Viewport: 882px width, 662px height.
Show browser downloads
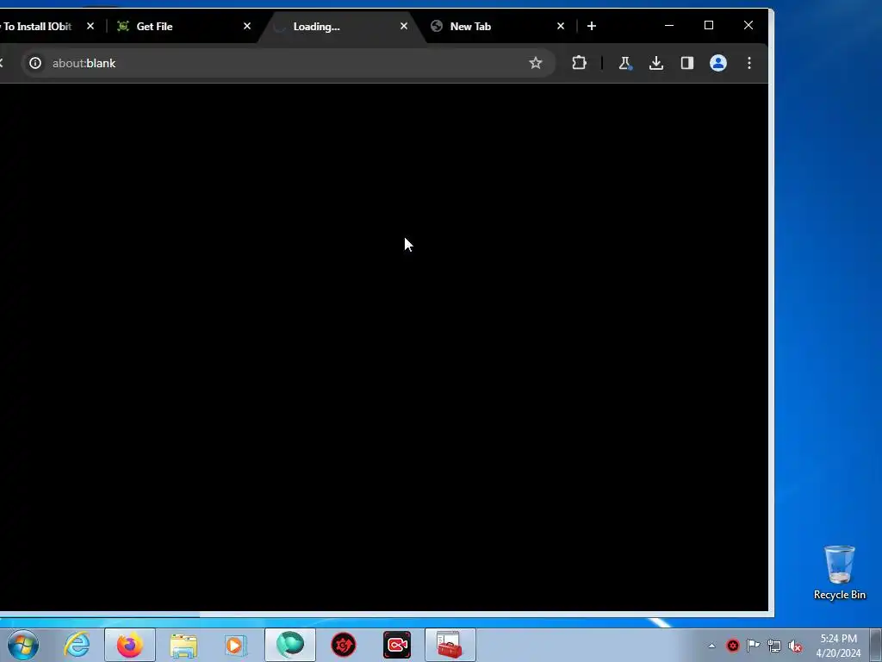[x=655, y=63]
